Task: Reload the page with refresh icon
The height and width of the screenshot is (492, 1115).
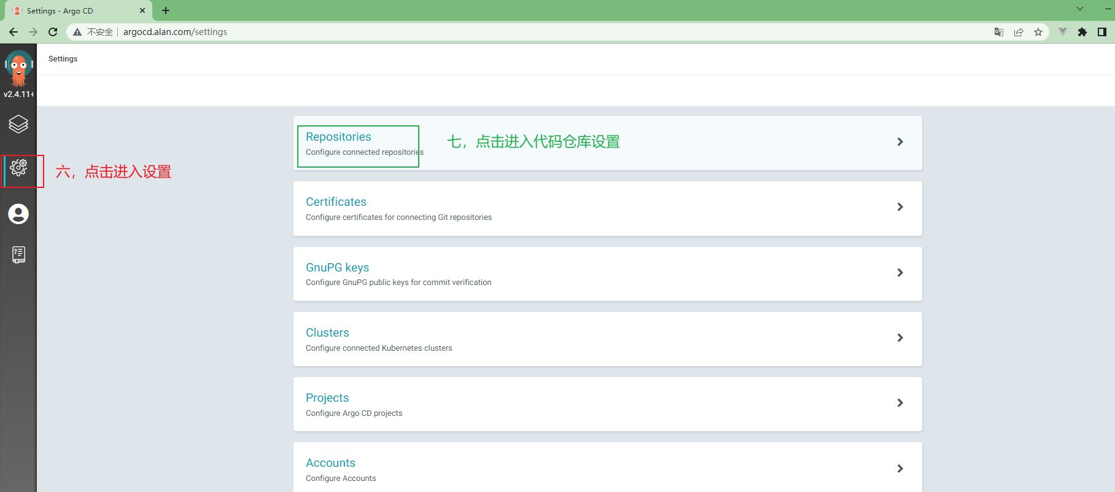Action: [53, 32]
